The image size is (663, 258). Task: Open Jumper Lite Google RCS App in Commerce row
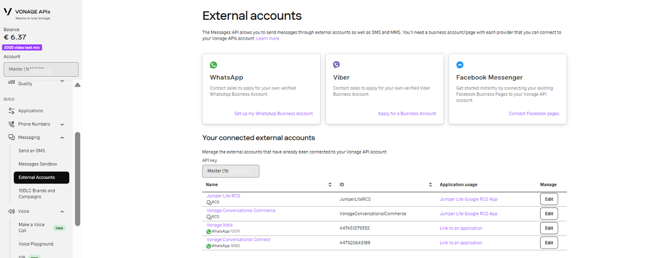click(x=469, y=214)
